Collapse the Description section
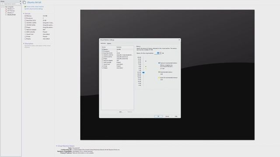Viewport: 280px width, 157px height. 24,44
